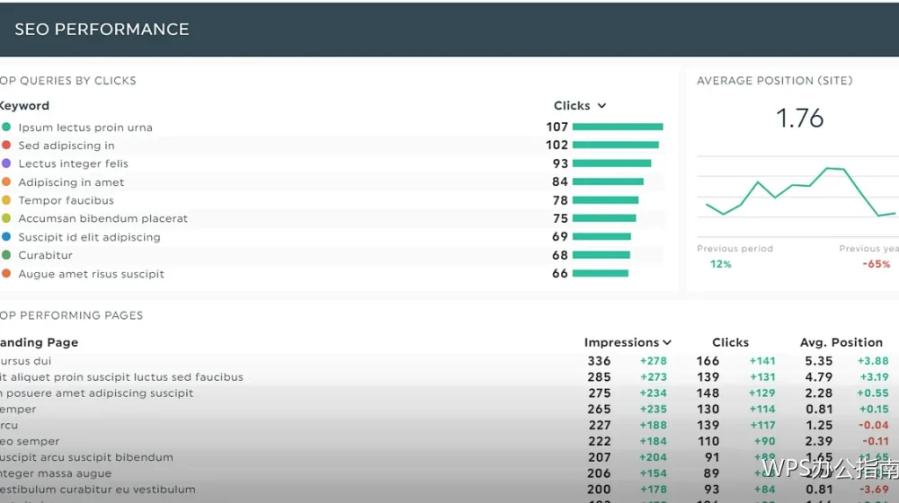The height and width of the screenshot is (503, 899).
Task: Click the orange dot beside Augue amet risus suscipit
Action: pyautogui.click(x=6, y=274)
